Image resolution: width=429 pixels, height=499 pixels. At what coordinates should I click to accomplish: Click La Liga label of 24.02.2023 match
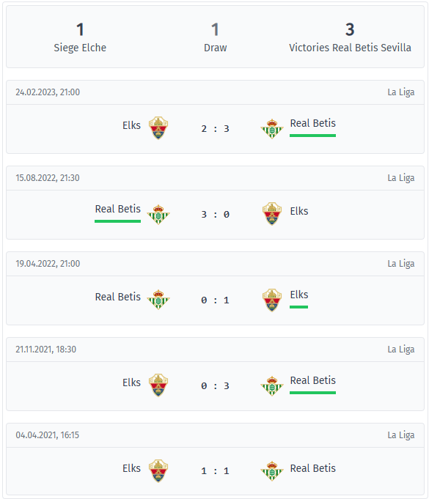401,92
